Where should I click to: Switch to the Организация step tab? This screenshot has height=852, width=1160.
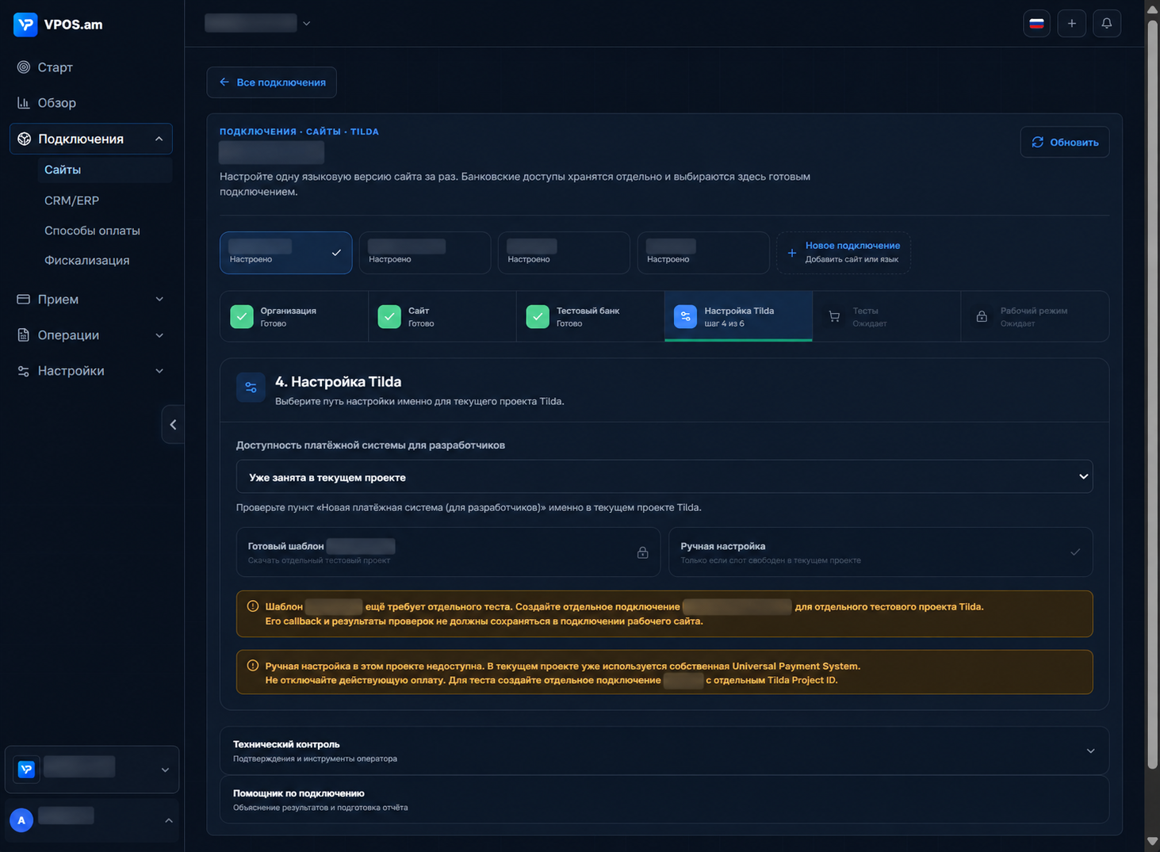click(x=294, y=316)
